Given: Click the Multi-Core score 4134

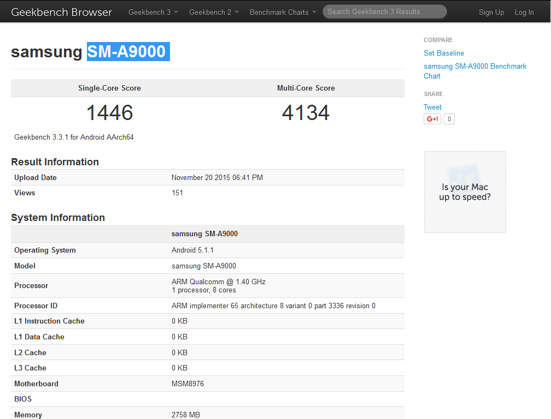Looking at the screenshot, I should click(306, 113).
